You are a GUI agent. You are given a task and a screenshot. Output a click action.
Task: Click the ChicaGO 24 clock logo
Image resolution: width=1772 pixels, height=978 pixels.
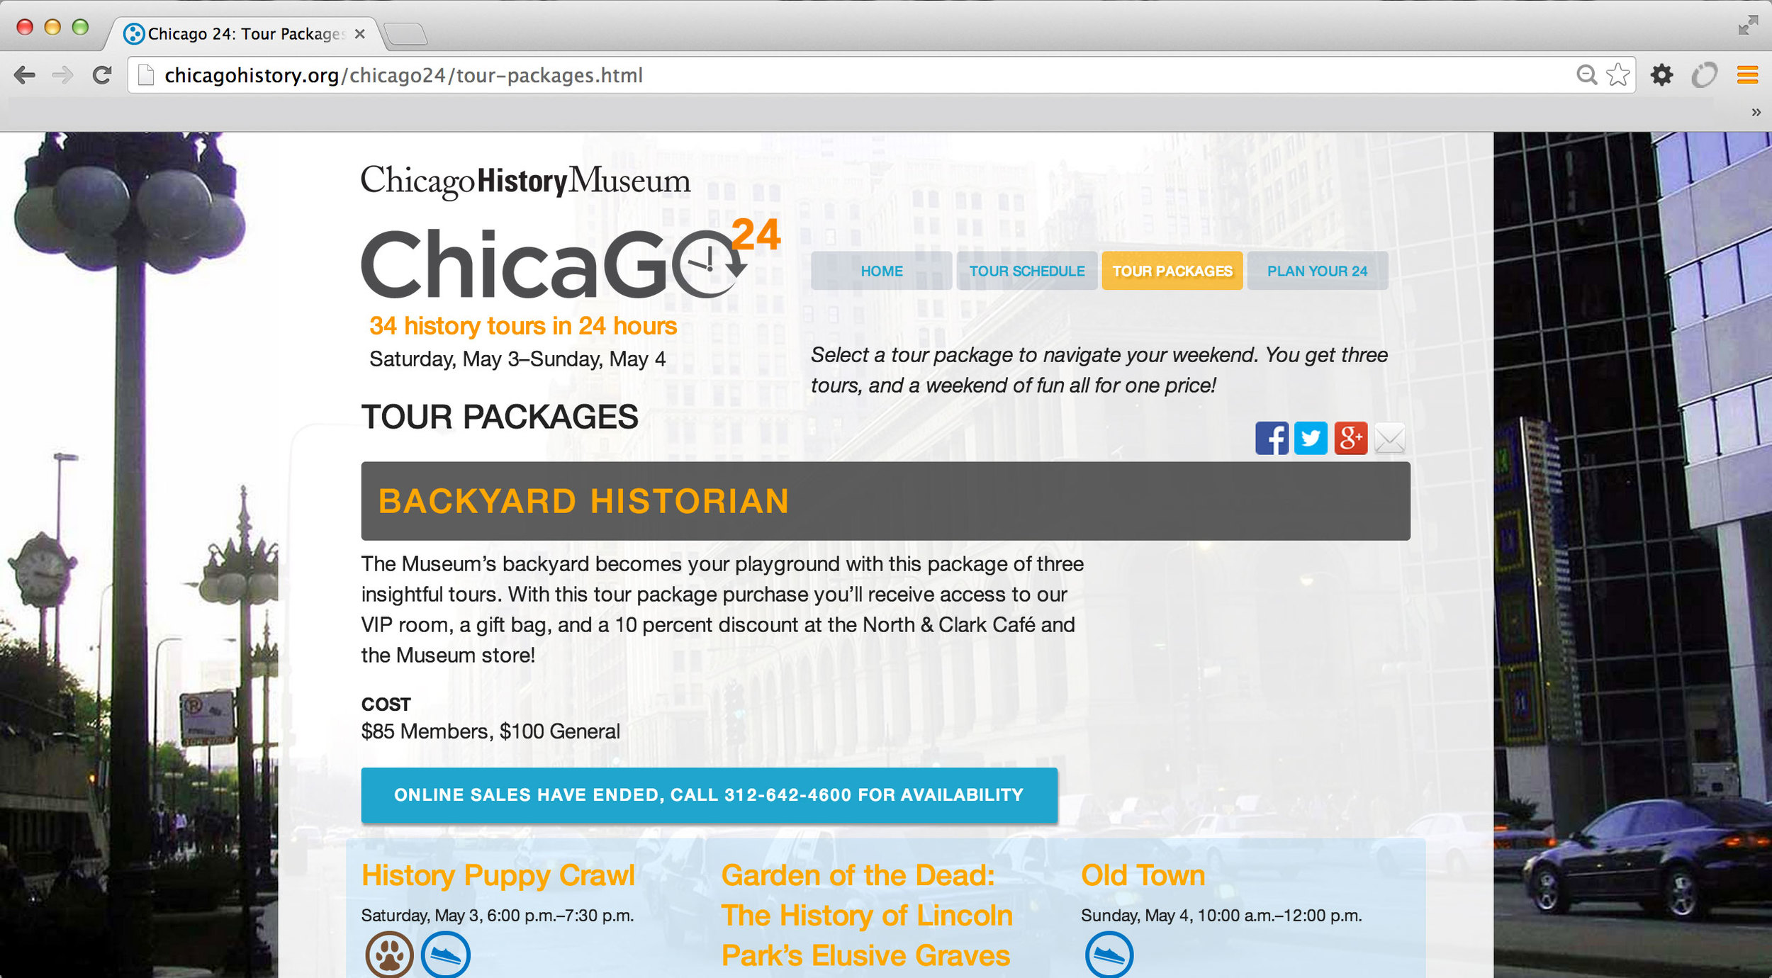pos(571,259)
